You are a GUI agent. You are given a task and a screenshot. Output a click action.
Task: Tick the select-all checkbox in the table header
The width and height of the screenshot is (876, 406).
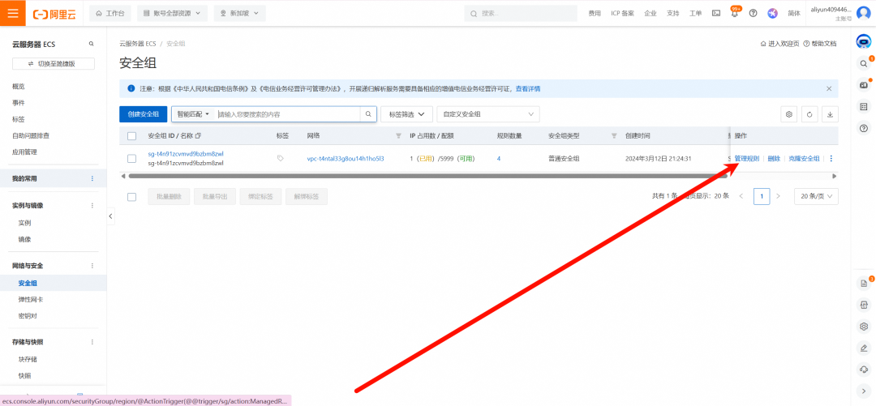pyautogui.click(x=132, y=135)
